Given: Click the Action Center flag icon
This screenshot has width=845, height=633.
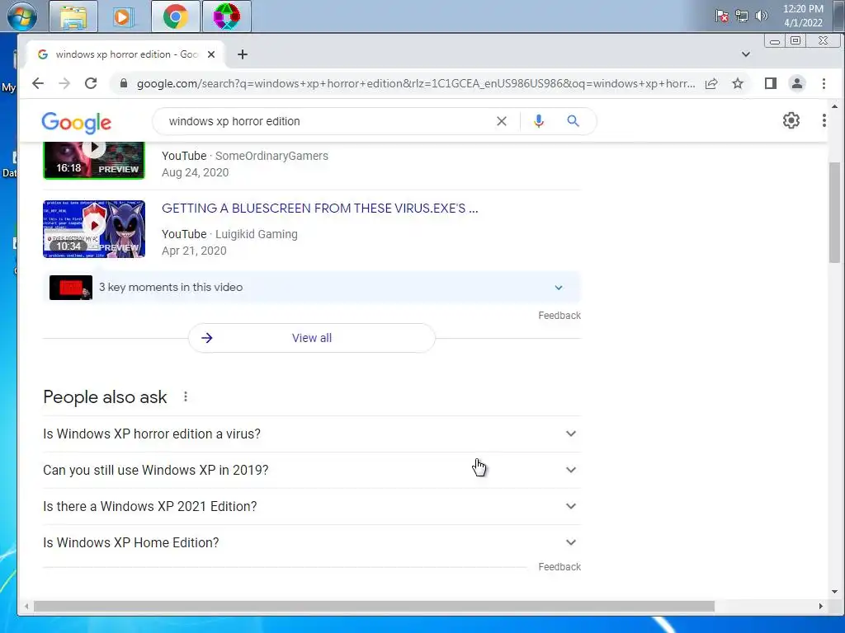Looking at the screenshot, I should point(722,16).
